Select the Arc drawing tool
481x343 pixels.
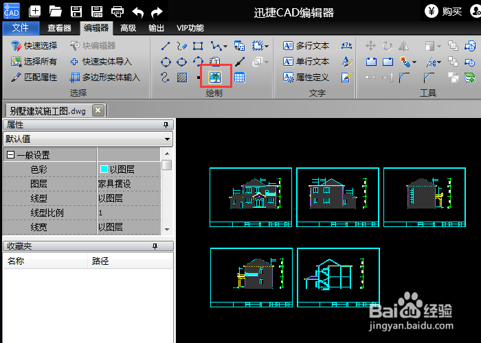tap(198, 62)
